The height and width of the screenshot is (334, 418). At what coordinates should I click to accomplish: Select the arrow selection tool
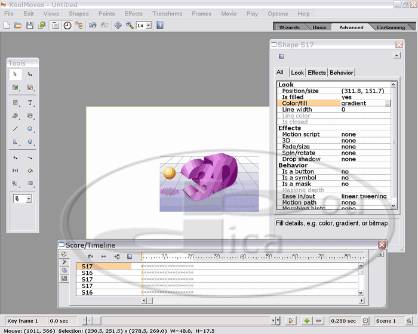point(16,75)
